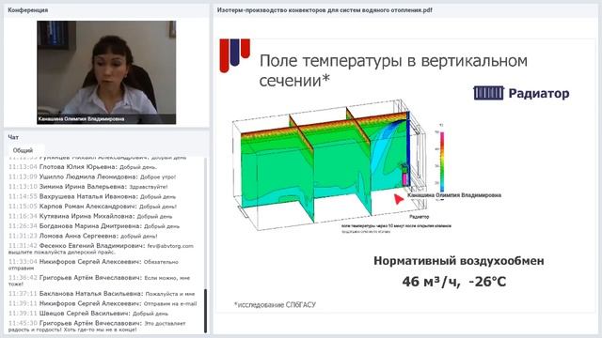Open the Общий chat tab
Viewport: 602px width, 338px height.
[x=23, y=150]
